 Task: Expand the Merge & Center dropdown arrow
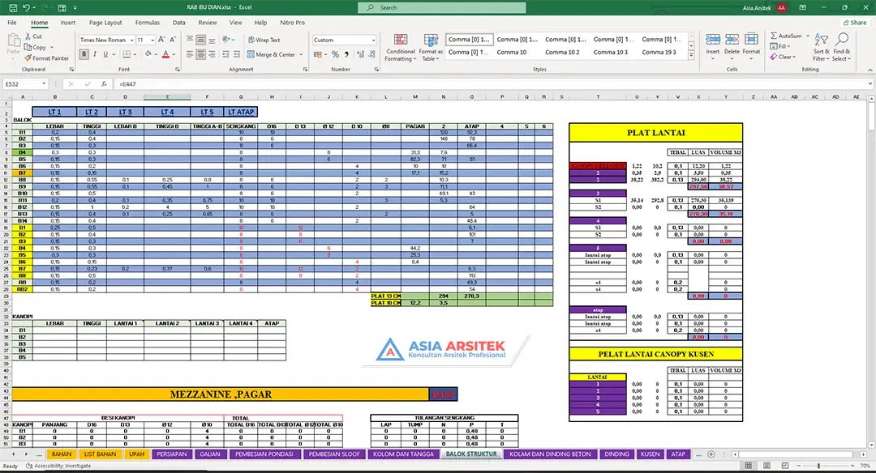coord(300,55)
